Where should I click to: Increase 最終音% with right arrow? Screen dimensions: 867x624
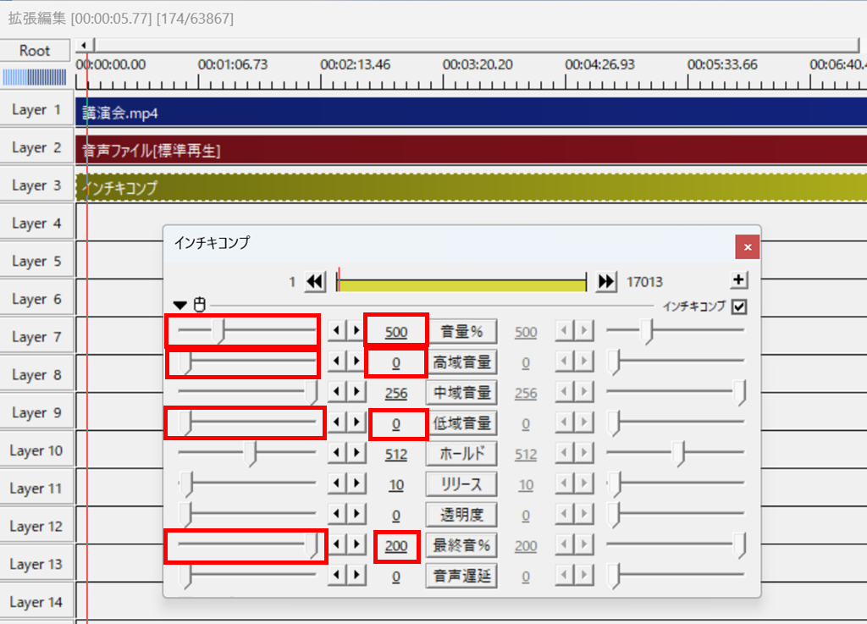(357, 546)
